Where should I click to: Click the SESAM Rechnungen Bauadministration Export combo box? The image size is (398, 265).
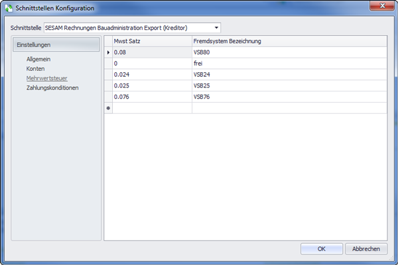tap(132, 28)
